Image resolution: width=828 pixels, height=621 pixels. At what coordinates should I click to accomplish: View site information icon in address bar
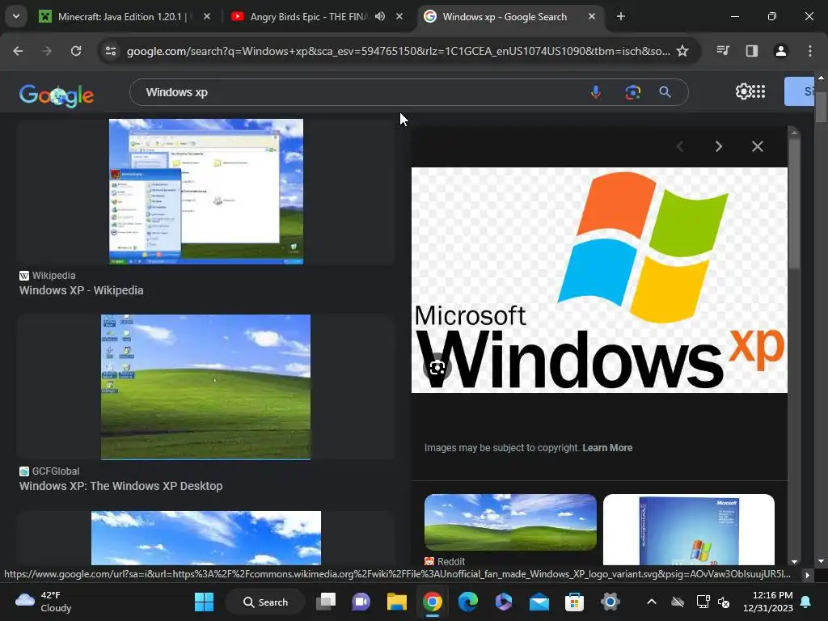pyautogui.click(x=111, y=51)
